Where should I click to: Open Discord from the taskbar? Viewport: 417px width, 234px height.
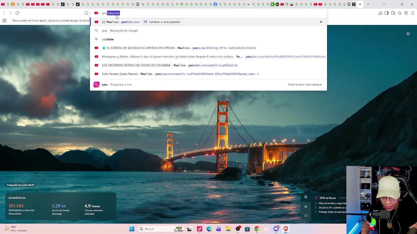pyautogui.click(x=276, y=229)
